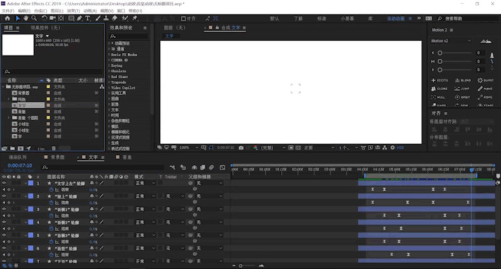Switch to the 背景图 timeline tab
This screenshot has height=269, width=501.
pyautogui.click(x=57, y=158)
